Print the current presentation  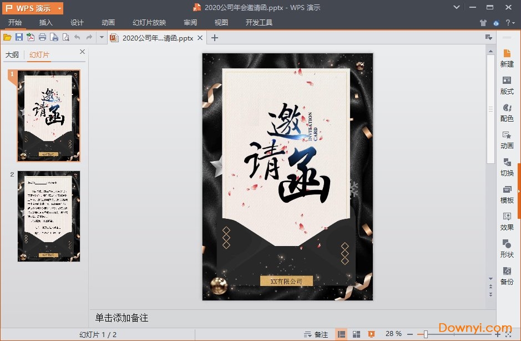(43, 37)
